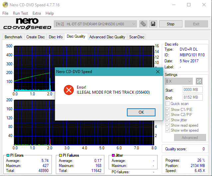The image size is (212, 176).
Task: Click PI Failures Total value 11642
Action: point(96,171)
